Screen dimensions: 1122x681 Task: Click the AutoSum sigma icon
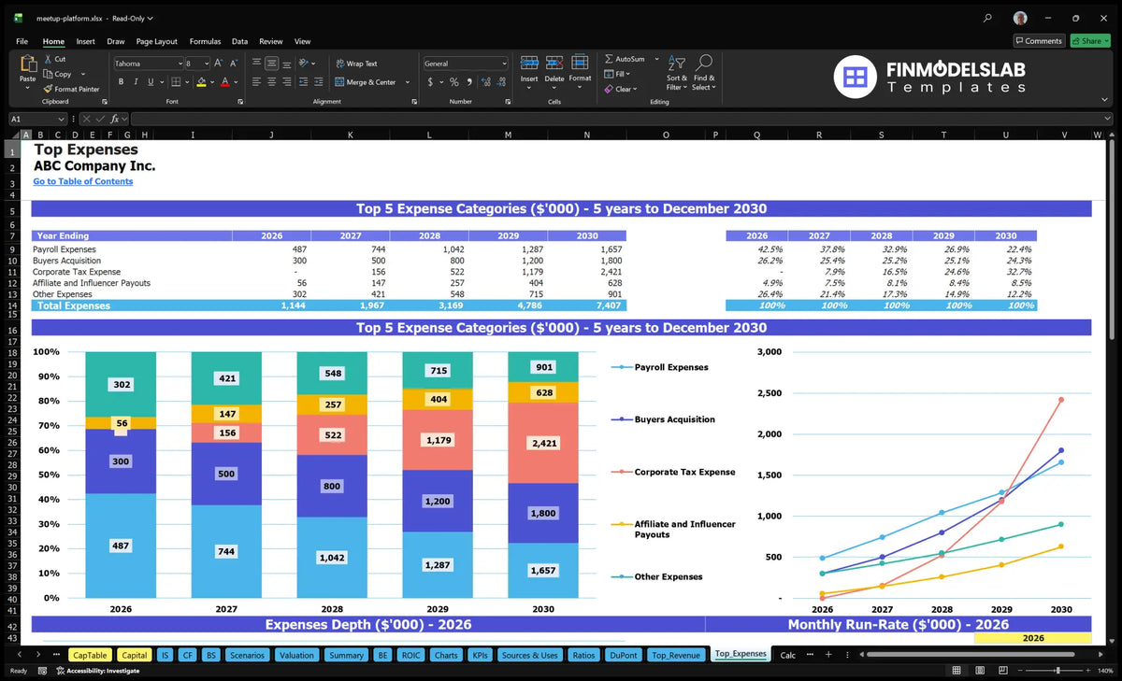609,59
